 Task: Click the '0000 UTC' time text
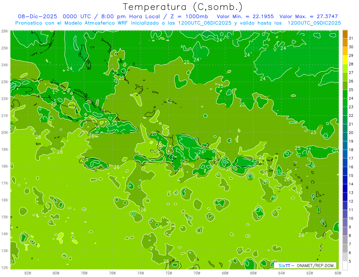(x=76, y=16)
